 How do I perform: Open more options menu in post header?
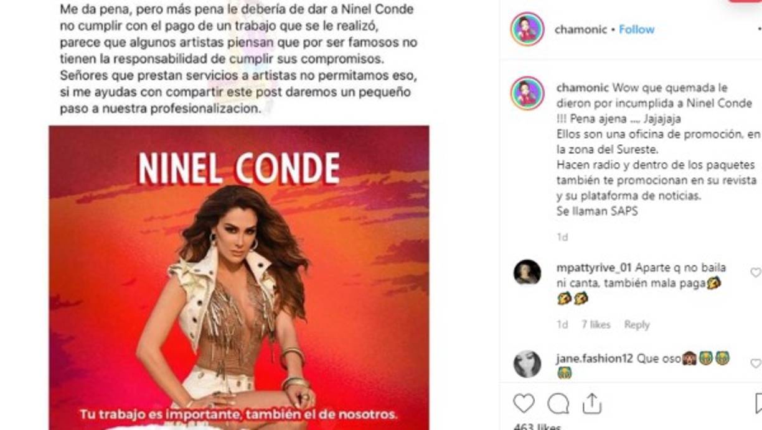pos(759,29)
